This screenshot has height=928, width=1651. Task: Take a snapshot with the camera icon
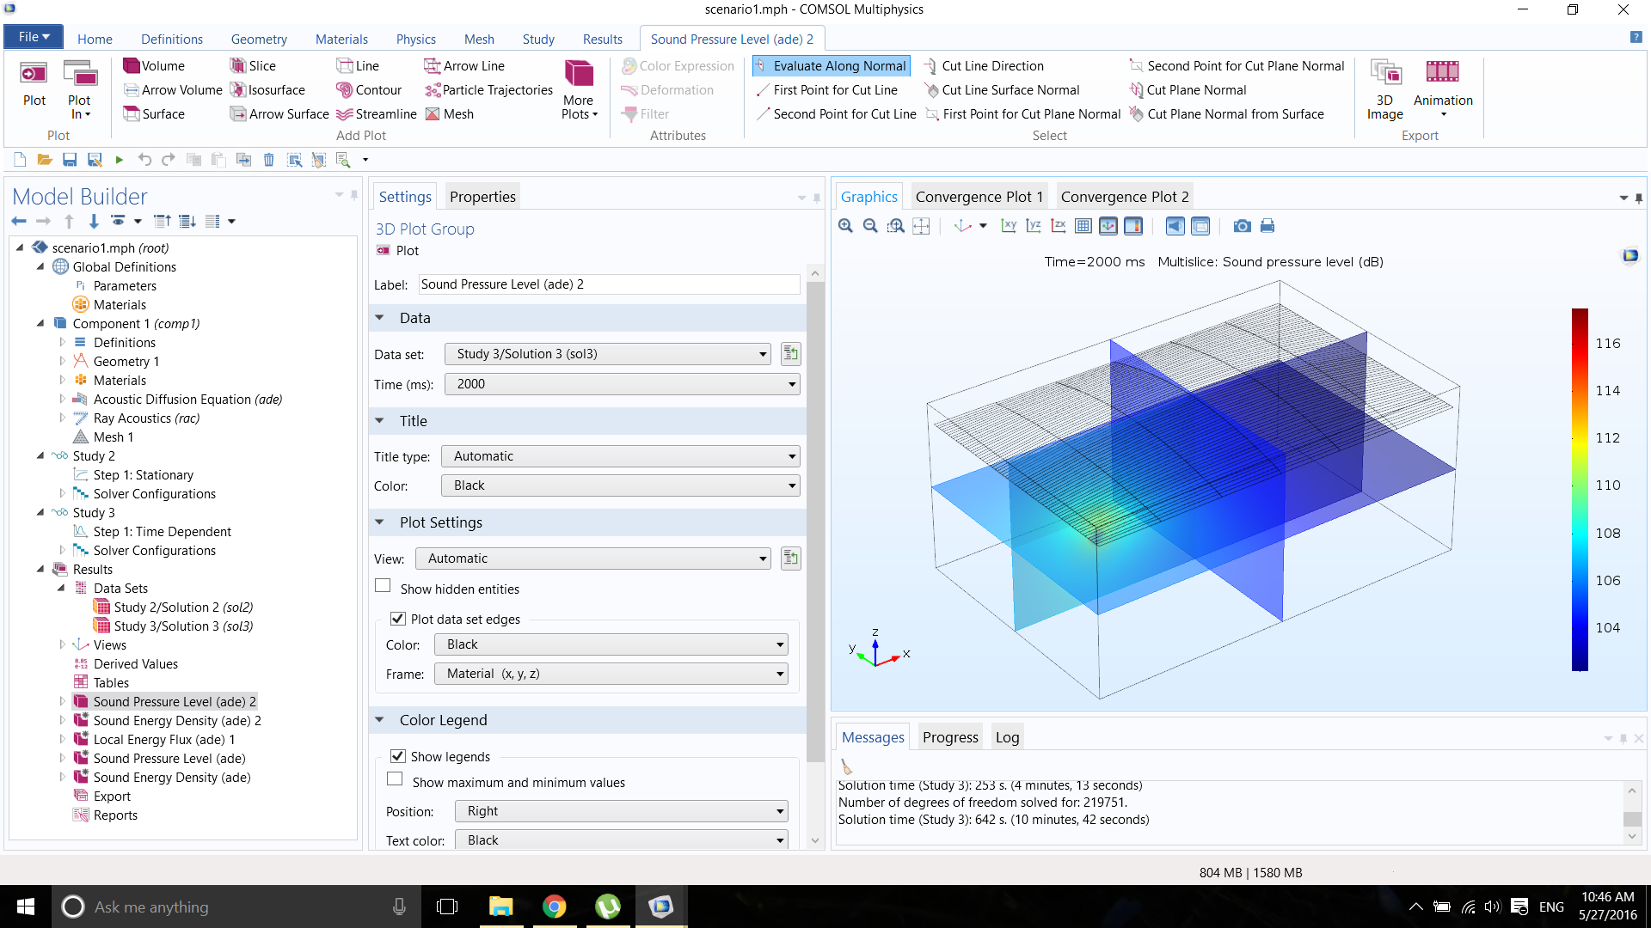tap(1242, 226)
